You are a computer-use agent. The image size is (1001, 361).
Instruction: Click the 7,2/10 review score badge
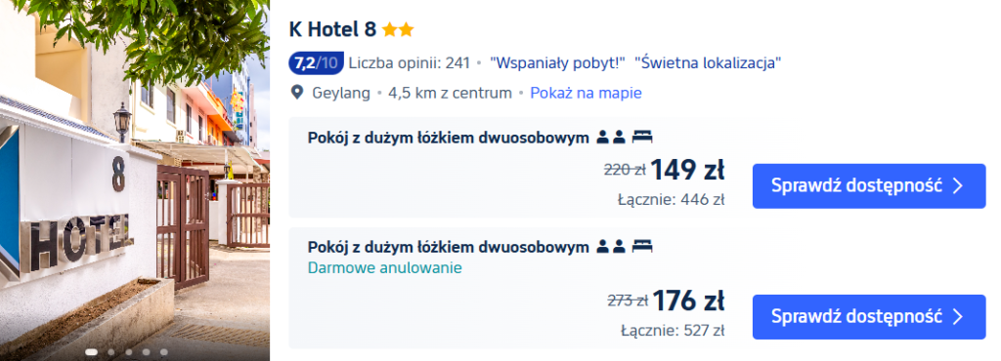click(x=316, y=63)
